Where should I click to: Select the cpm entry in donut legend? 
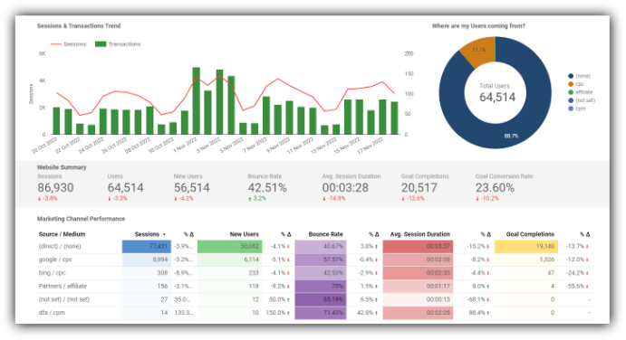coord(577,109)
